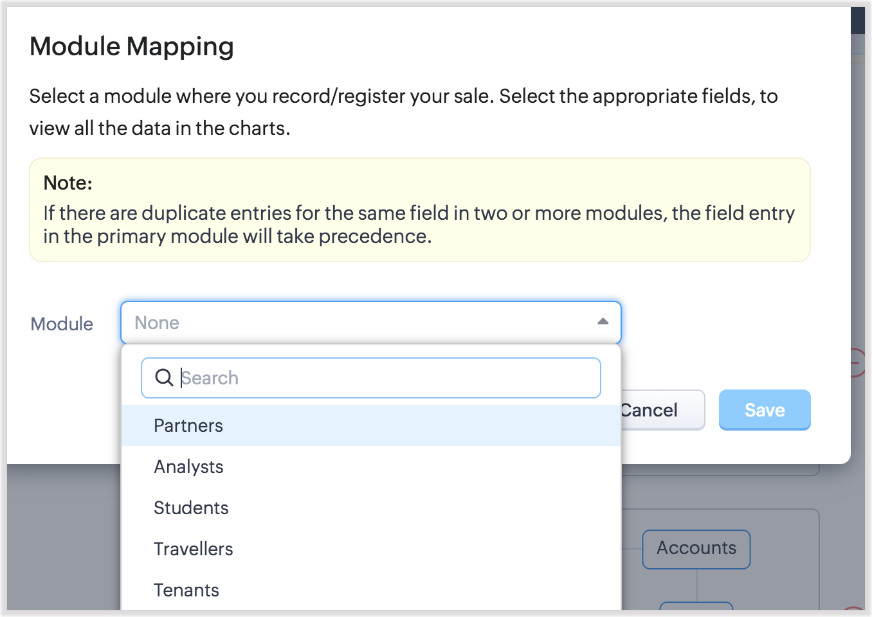Click the Module field showing None
The image size is (872, 617).
(x=360, y=323)
